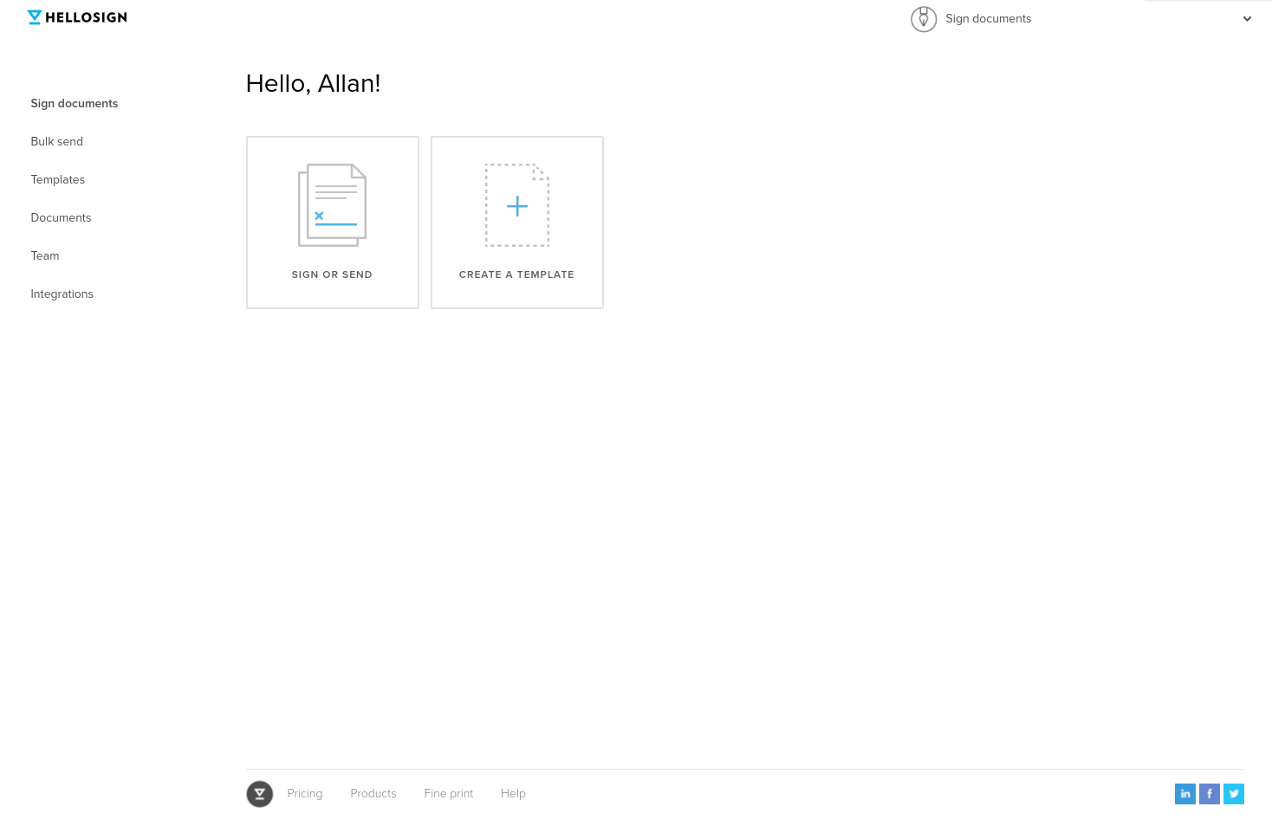Open the LinkedIn social icon

[x=1185, y=794]
